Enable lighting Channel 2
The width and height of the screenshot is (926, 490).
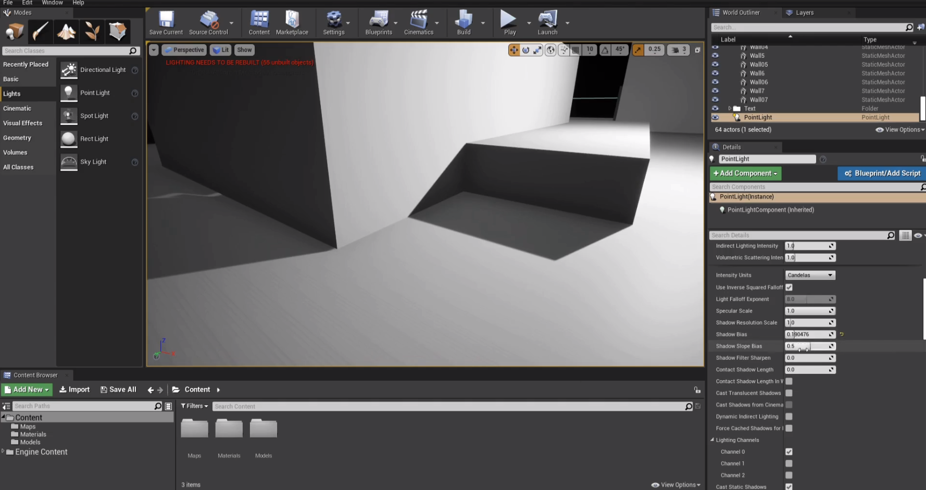(789, 475)
